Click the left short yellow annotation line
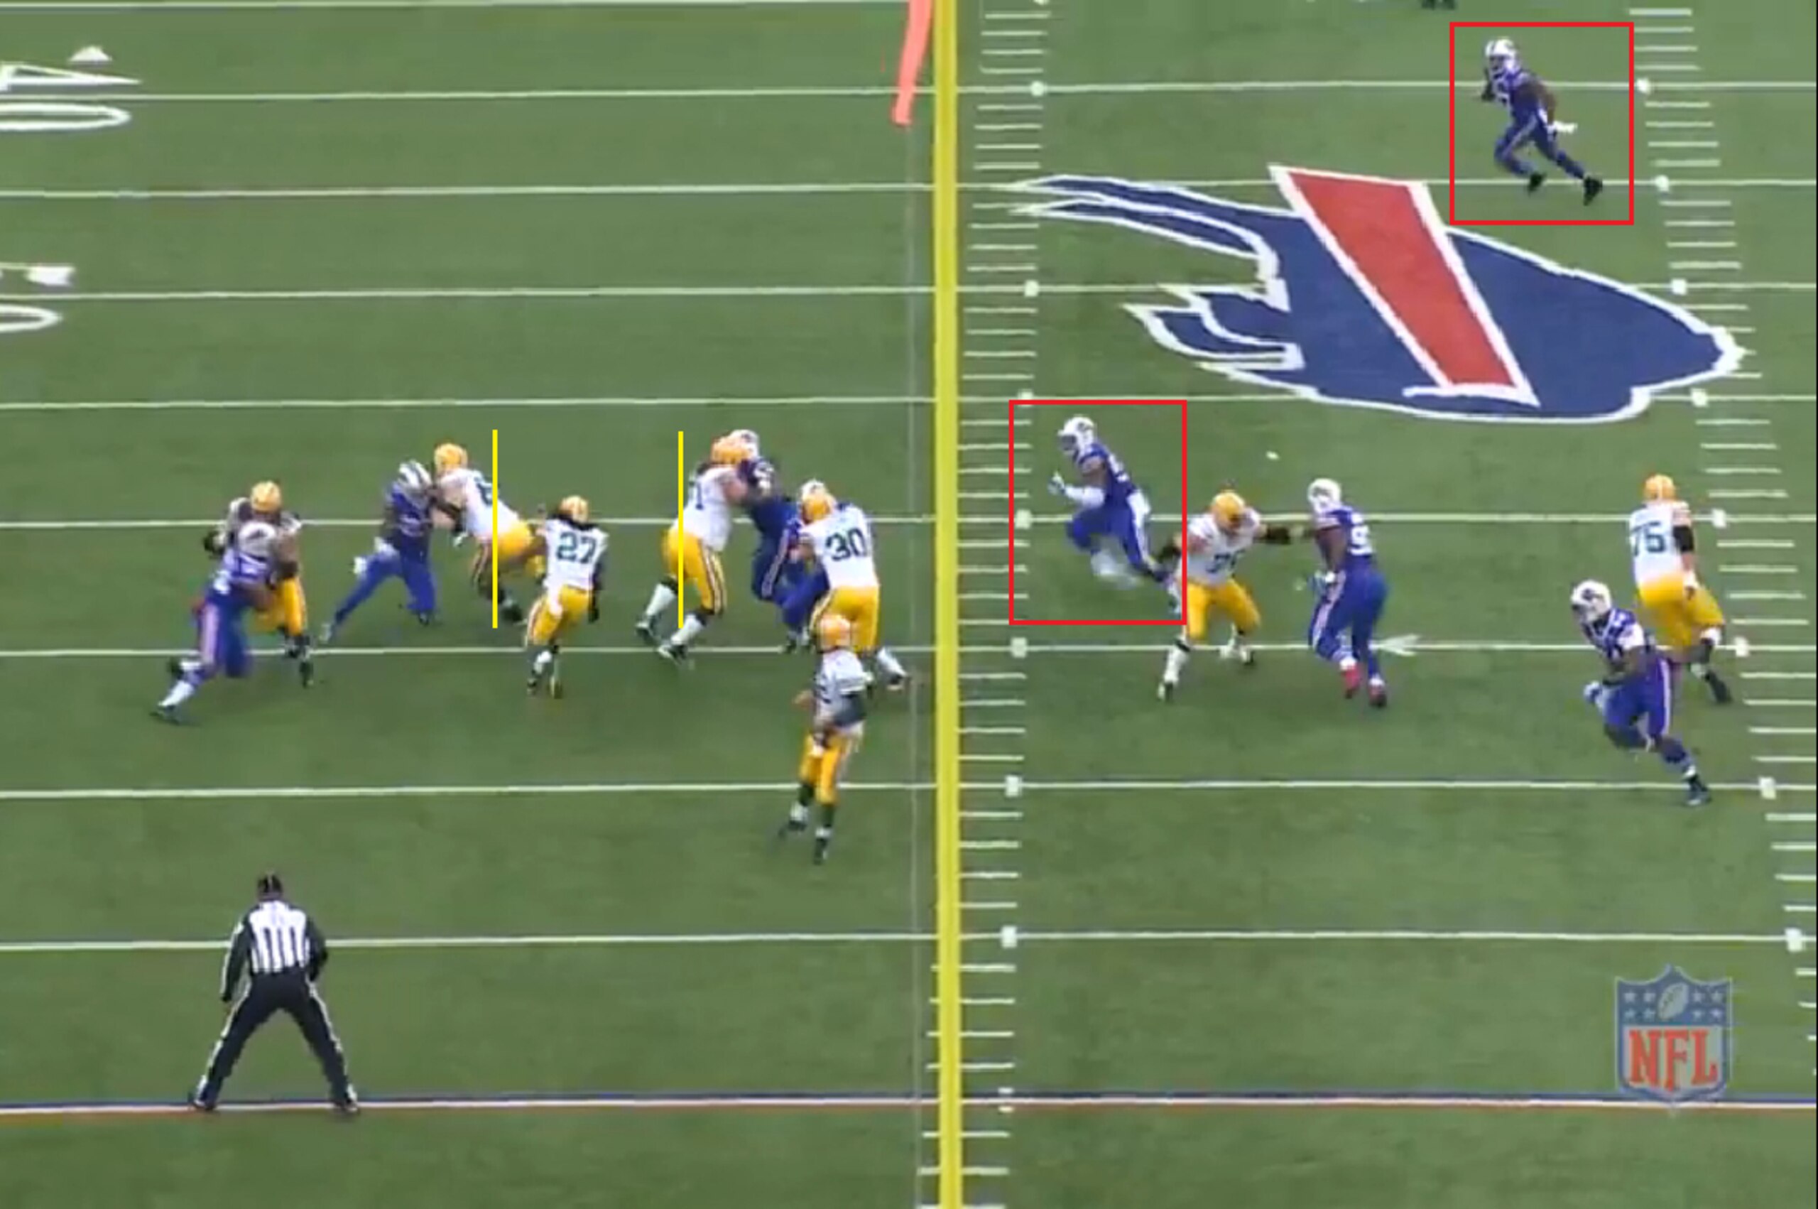 pos(495,529)
